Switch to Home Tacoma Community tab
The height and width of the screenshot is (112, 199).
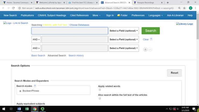[x=17, y=2]
